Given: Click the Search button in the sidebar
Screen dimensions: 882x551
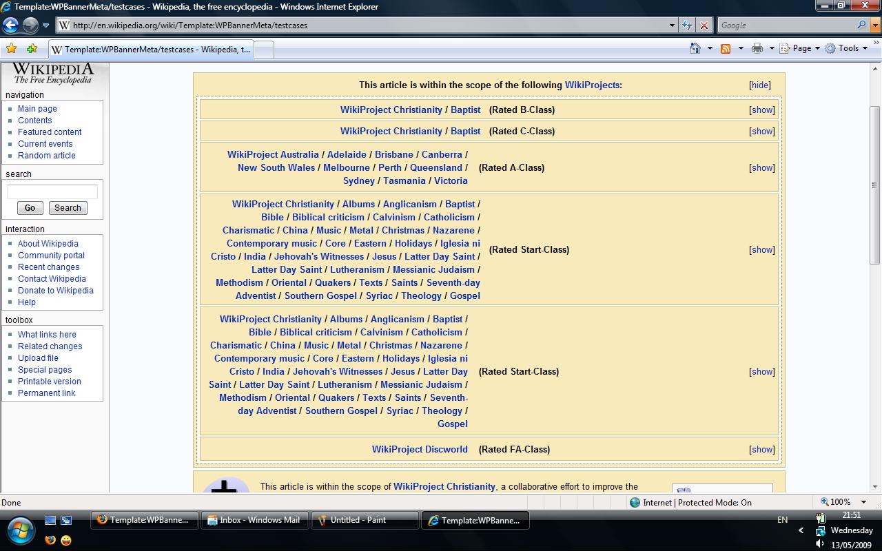Looking at the screenshot, I should [68, 208].
